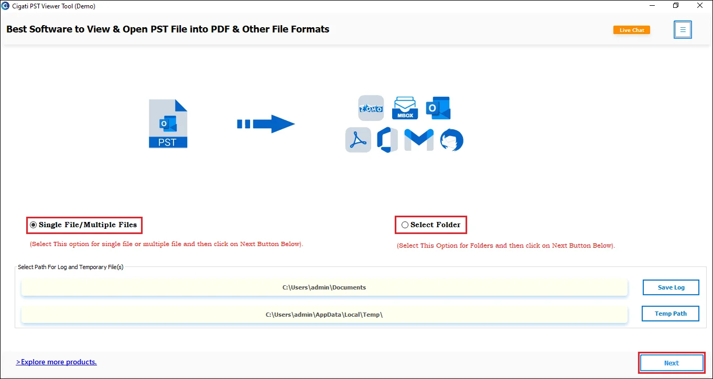Minimize the Cigati PST Viewer window
The image size is (713, 379).
click(652, 6)
